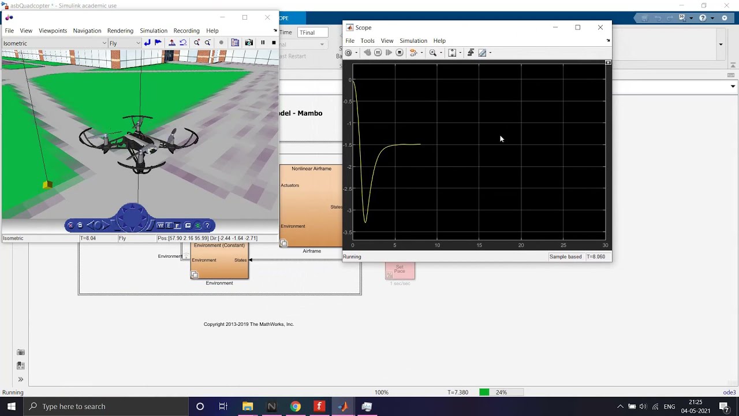Click Nonlinear Airframe block in model

click(311, 206)
